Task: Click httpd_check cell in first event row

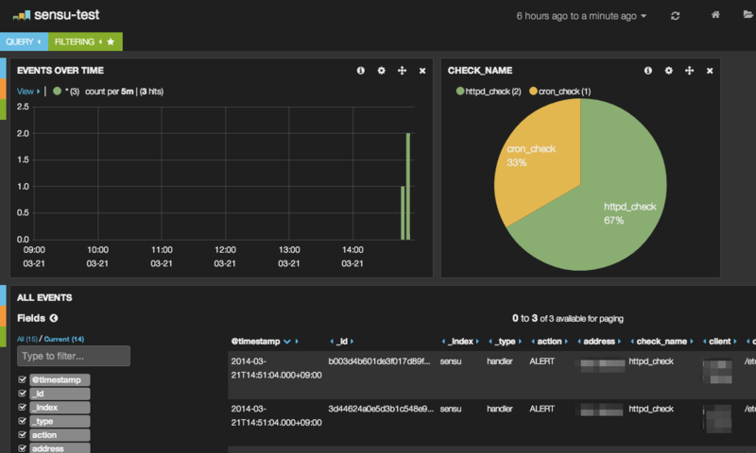Action: (x=651, y=361)
